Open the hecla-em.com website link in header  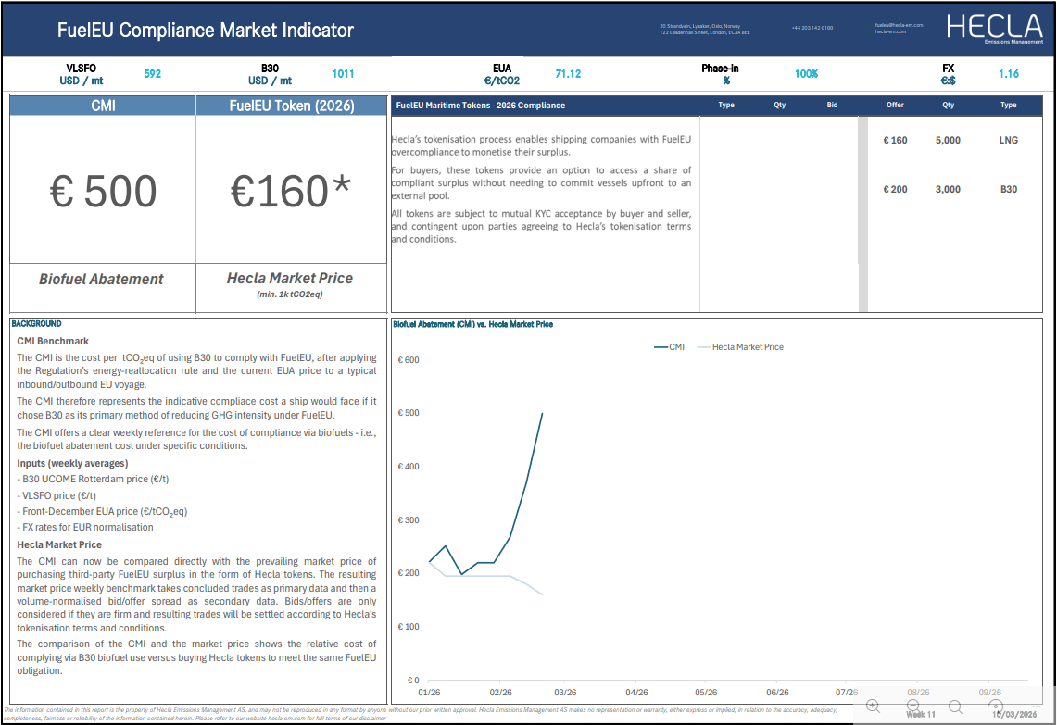coord(890,31)
